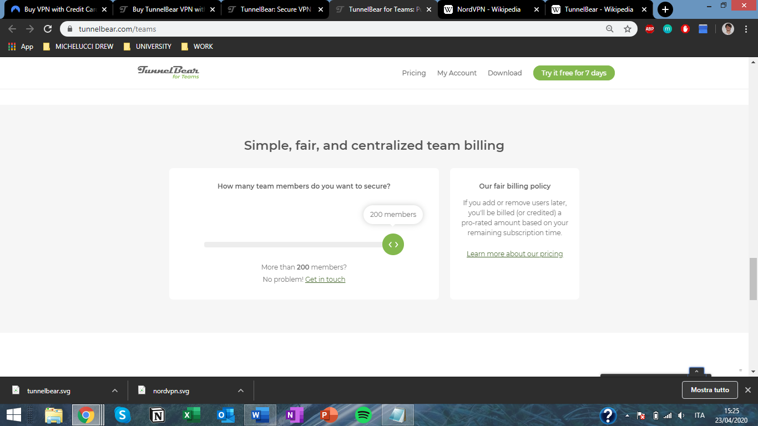The width and height of the screenshot is (758, 426).
Task: Open Word from taskbar
Action: tap(260, 415)
